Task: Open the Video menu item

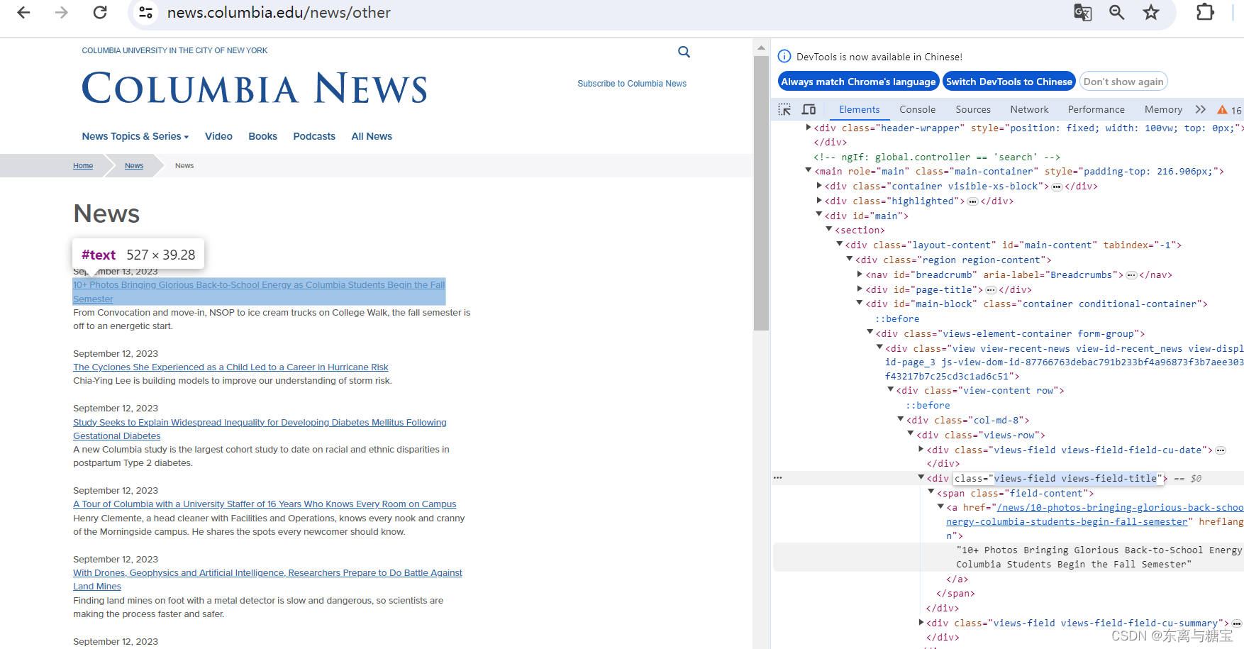Action: 218,136
